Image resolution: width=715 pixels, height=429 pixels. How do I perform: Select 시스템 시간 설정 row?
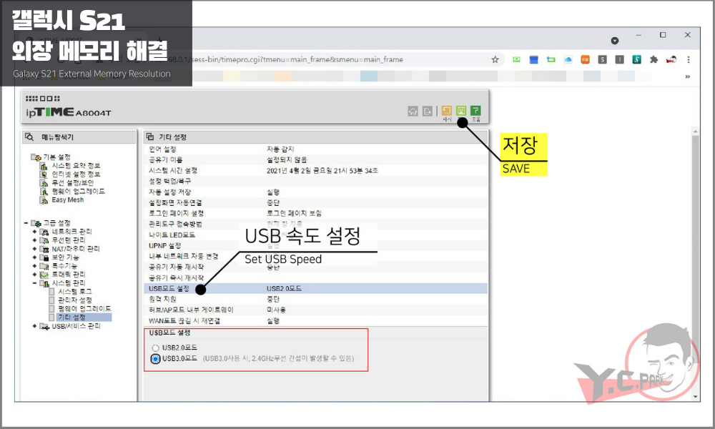point(317,170)
